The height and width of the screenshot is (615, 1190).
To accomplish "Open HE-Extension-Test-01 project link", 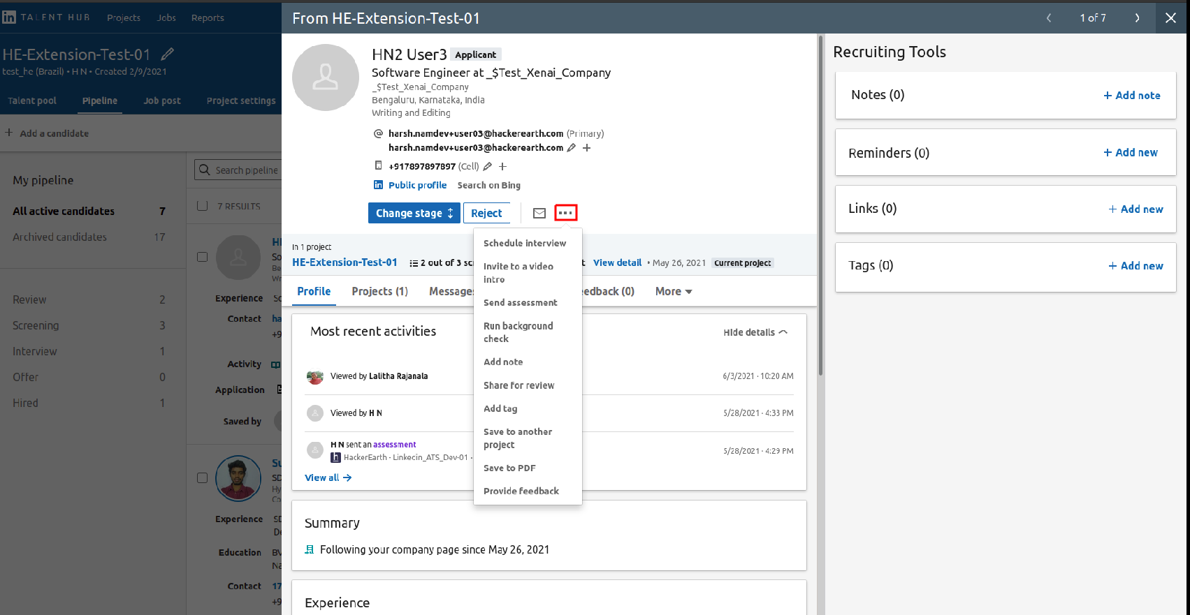I will pos(344,262).
